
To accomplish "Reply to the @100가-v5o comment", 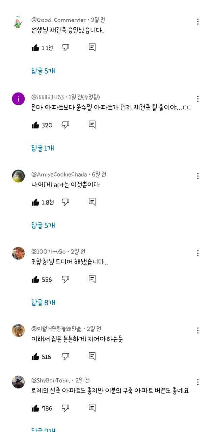I will [x=92, y=279].
